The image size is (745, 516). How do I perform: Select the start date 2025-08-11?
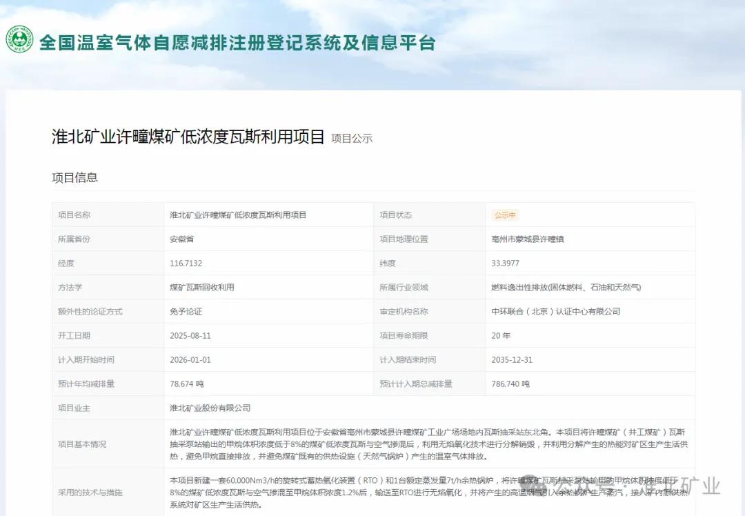190,336
